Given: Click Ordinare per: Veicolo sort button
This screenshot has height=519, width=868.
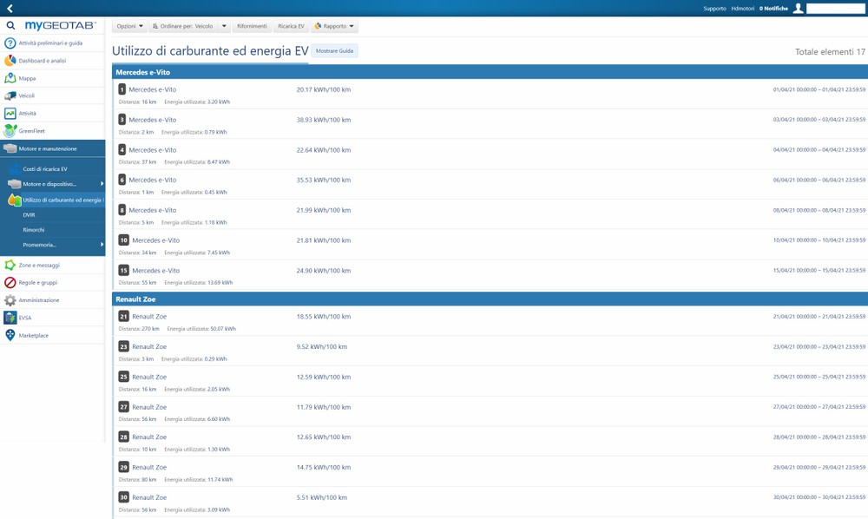Looking at the screenshot, I should click(183, 26).
